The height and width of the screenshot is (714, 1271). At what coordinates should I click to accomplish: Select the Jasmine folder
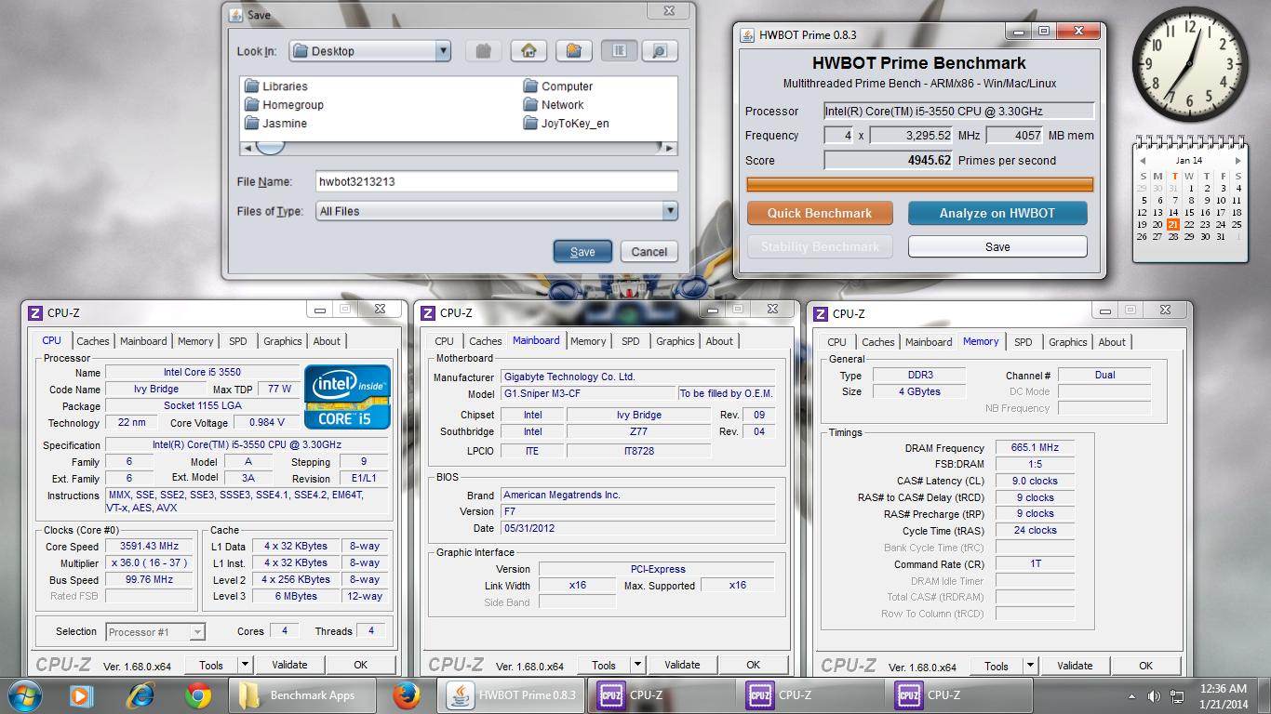pyautogui.click(x=275, y=124)
